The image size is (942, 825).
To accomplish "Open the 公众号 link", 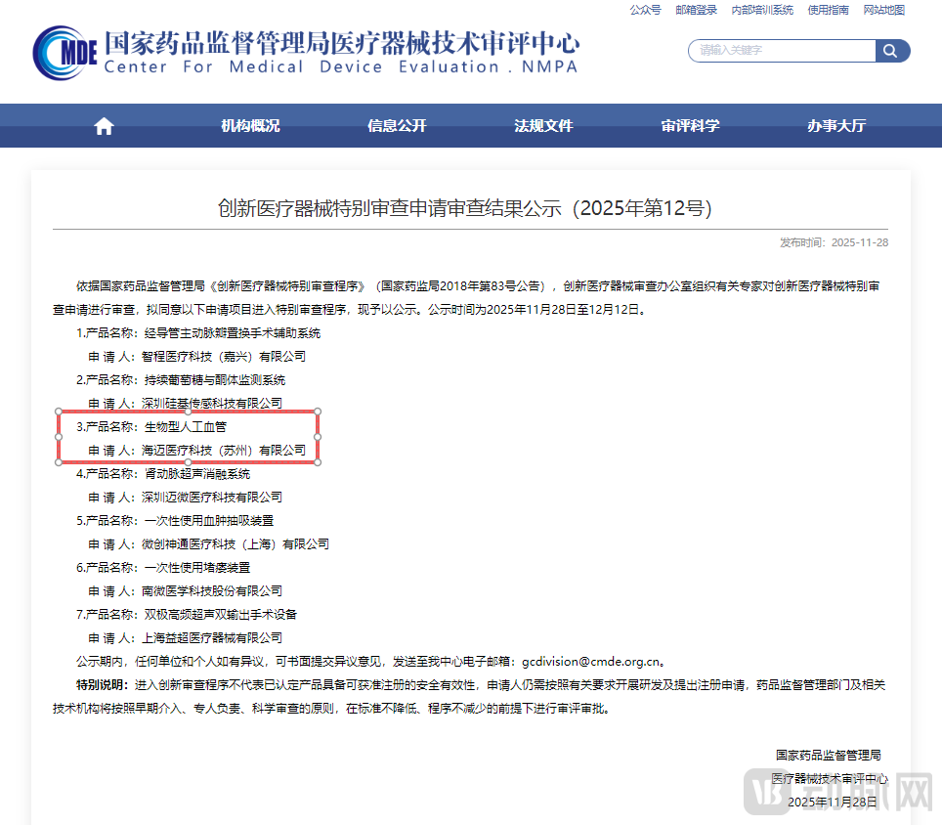I will tap(645, 10).
